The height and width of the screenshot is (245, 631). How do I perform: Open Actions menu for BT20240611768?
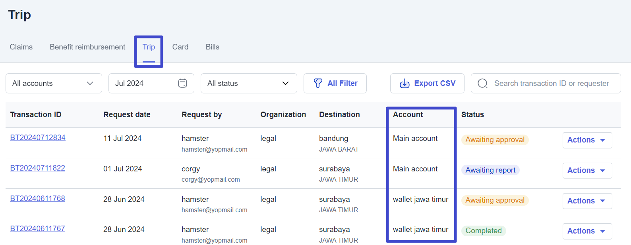point(587,201)
